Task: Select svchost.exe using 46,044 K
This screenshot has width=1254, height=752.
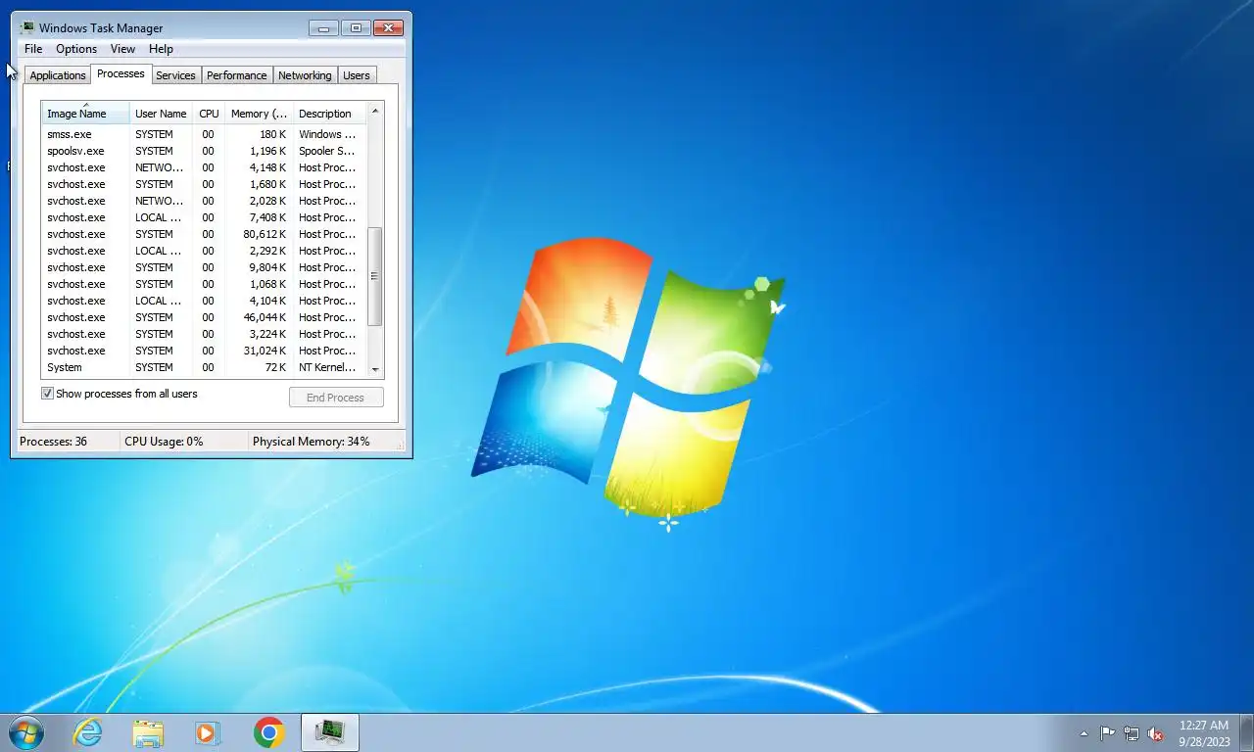Action: (x=204, y=317)
